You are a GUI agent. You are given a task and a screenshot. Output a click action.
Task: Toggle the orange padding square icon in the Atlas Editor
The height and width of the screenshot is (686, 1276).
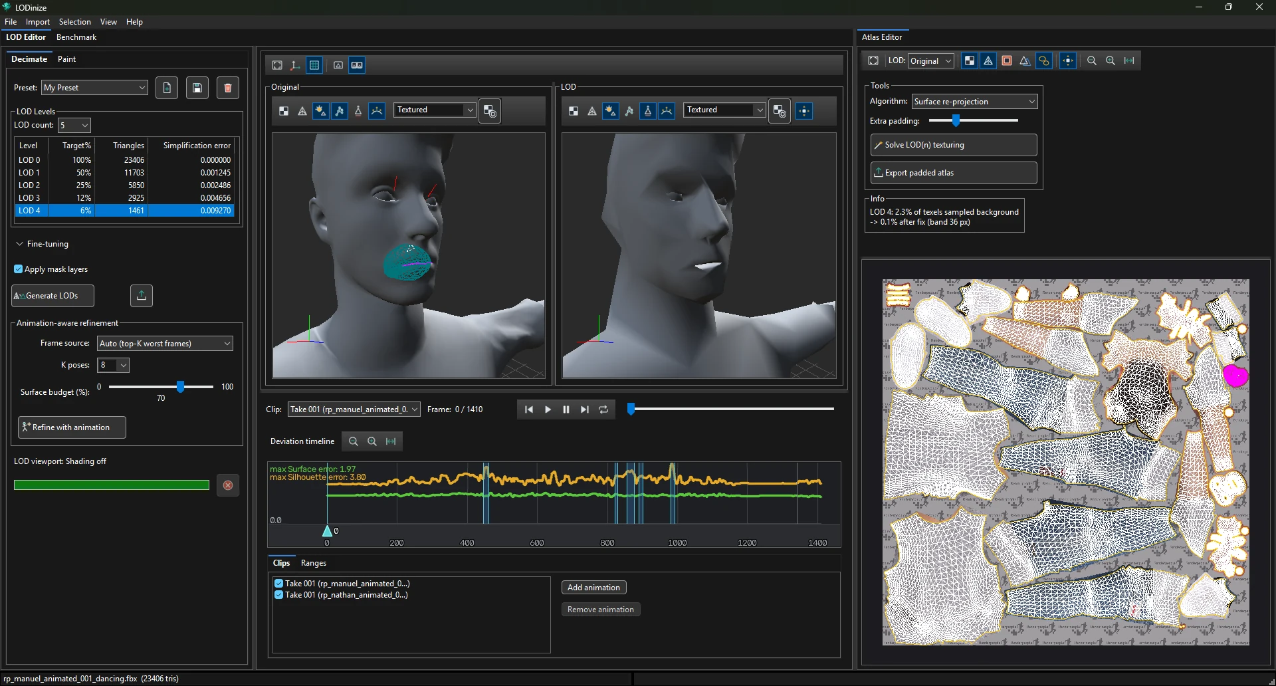click(1007, 60)
